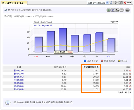Click the up-arrow icon beside 11.02

pos(130,74)
